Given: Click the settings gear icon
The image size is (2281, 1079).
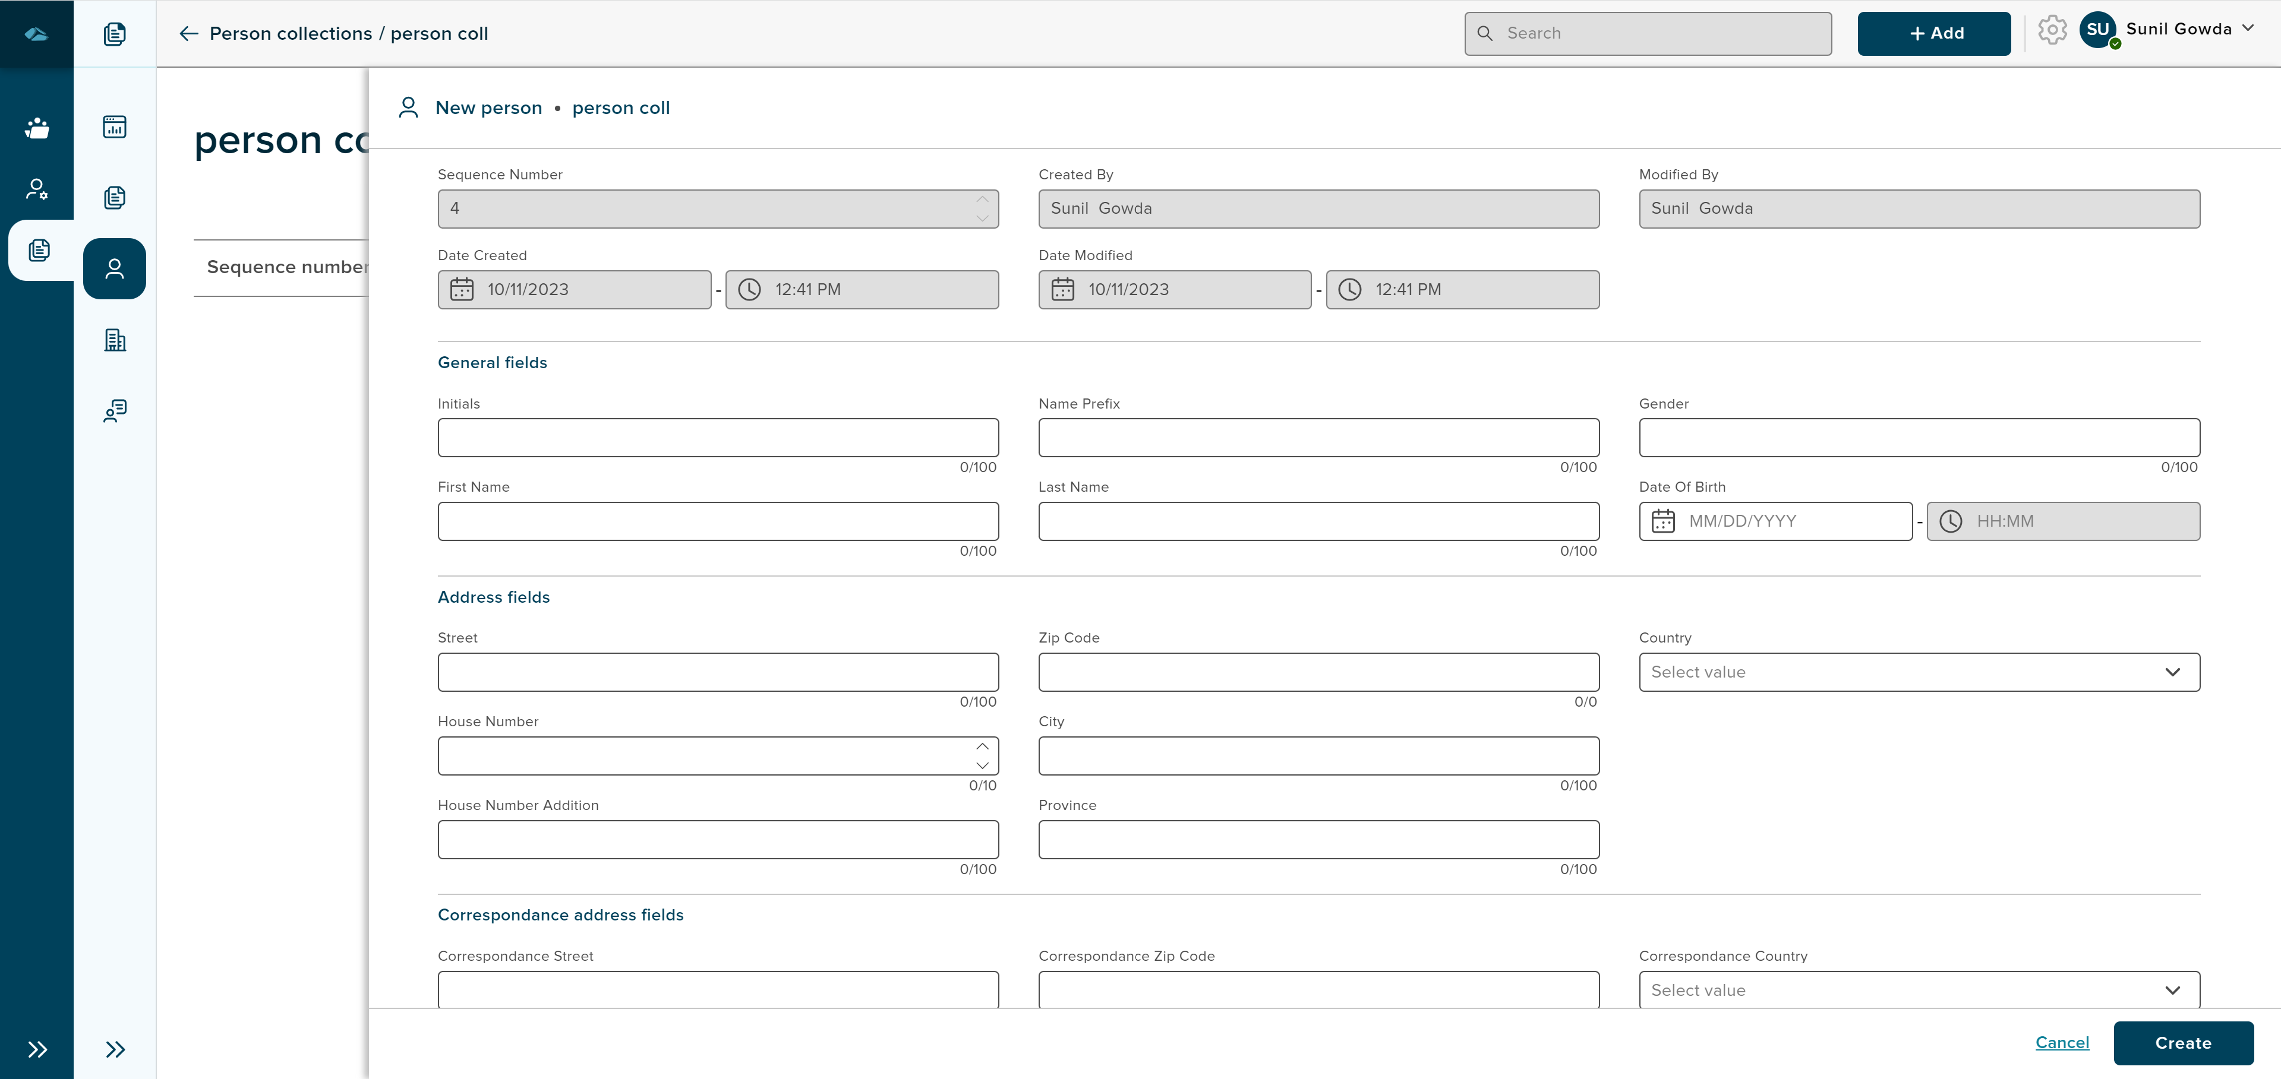Looking at the screenshot, I should pyautogui.click(x=2052, y=31).
